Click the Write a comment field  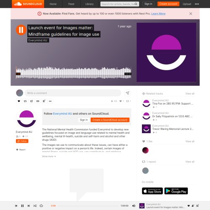click(x=73, y=93)
